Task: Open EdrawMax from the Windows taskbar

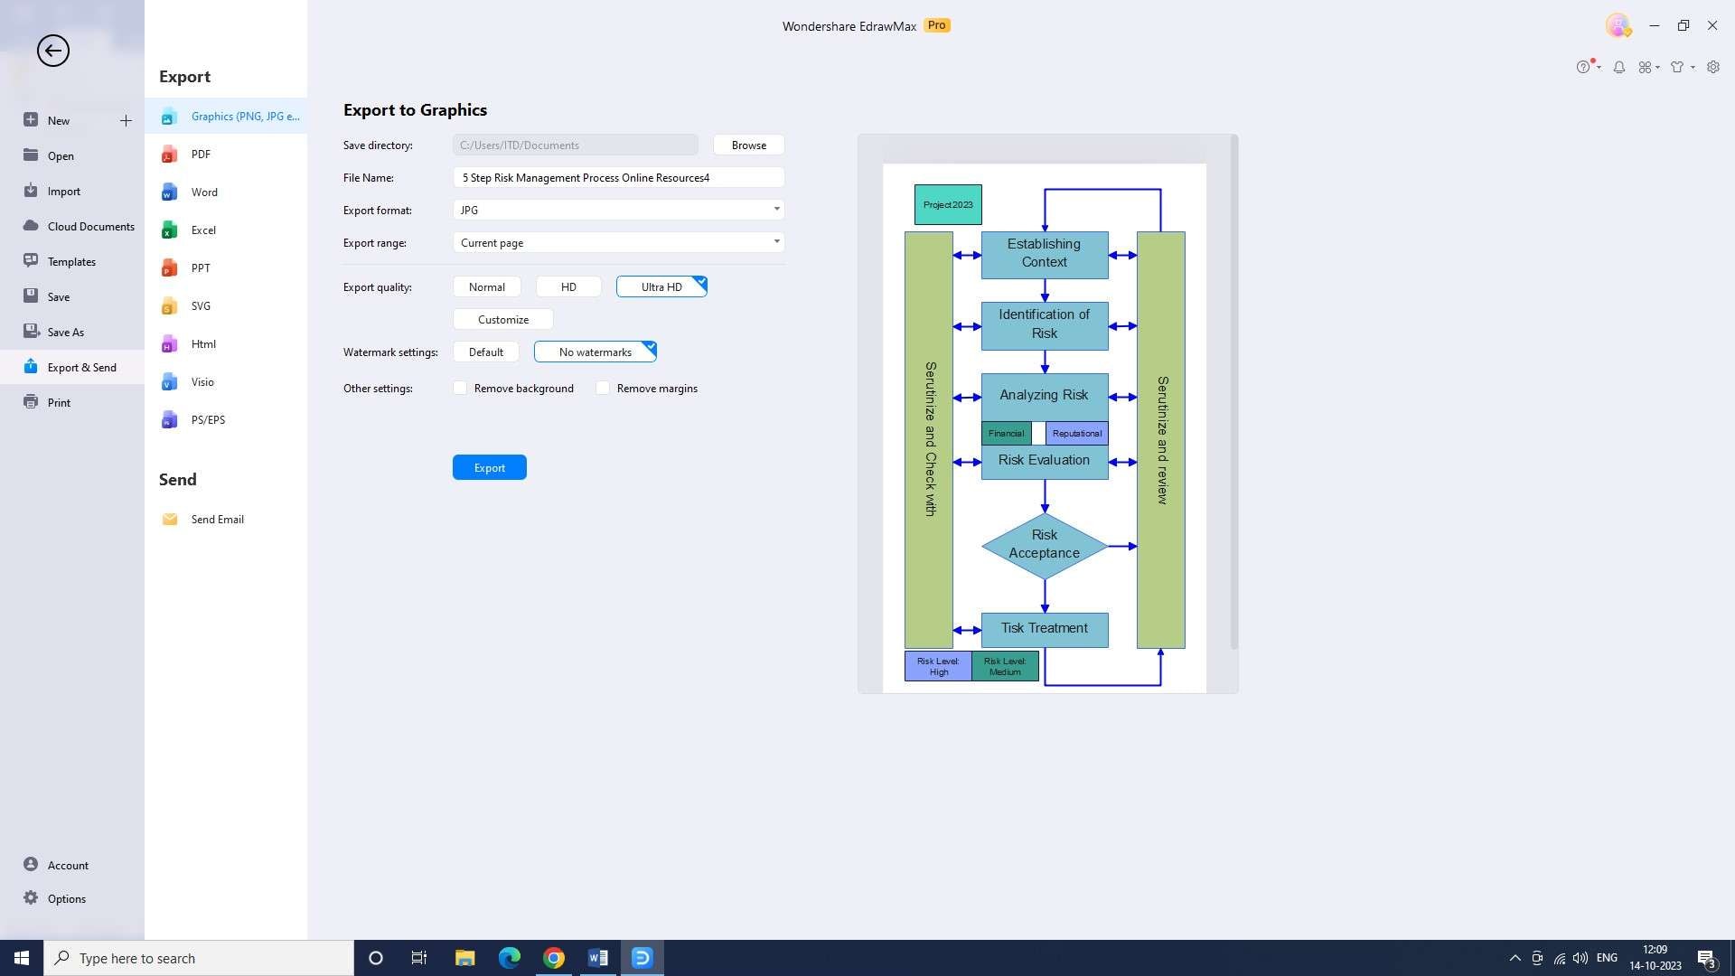Action: click(x=642, y=958)
